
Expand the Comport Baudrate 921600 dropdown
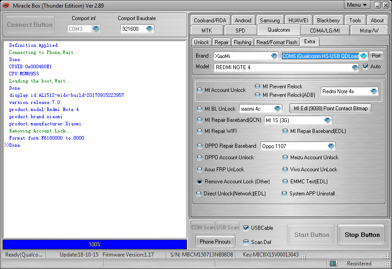(x=149, y=29)
